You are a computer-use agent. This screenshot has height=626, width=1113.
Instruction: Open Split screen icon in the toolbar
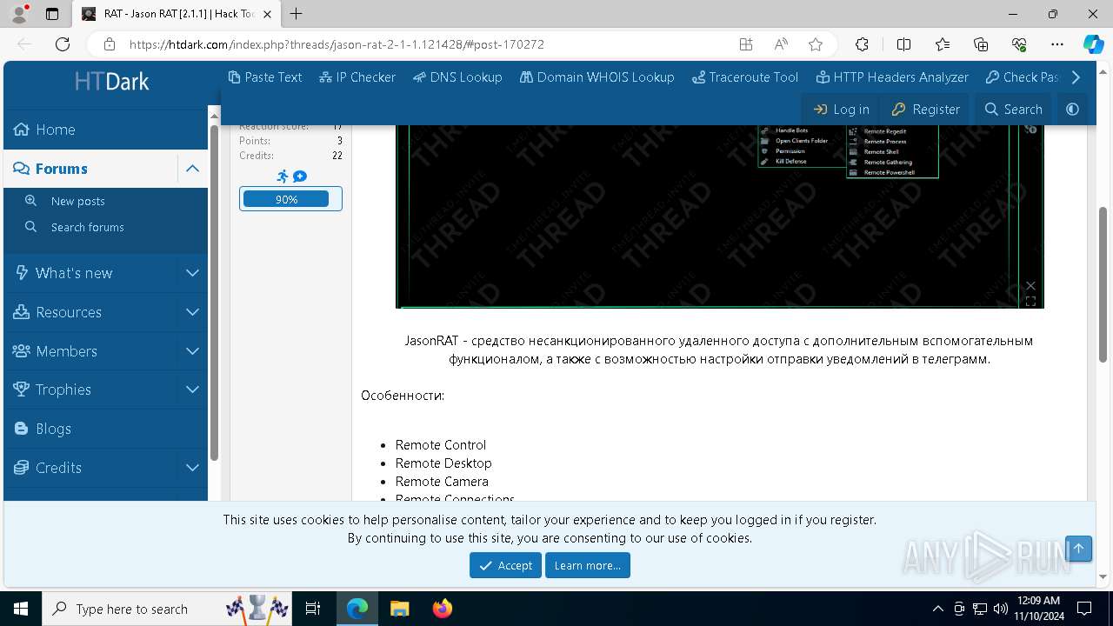(x=903, y=44)
